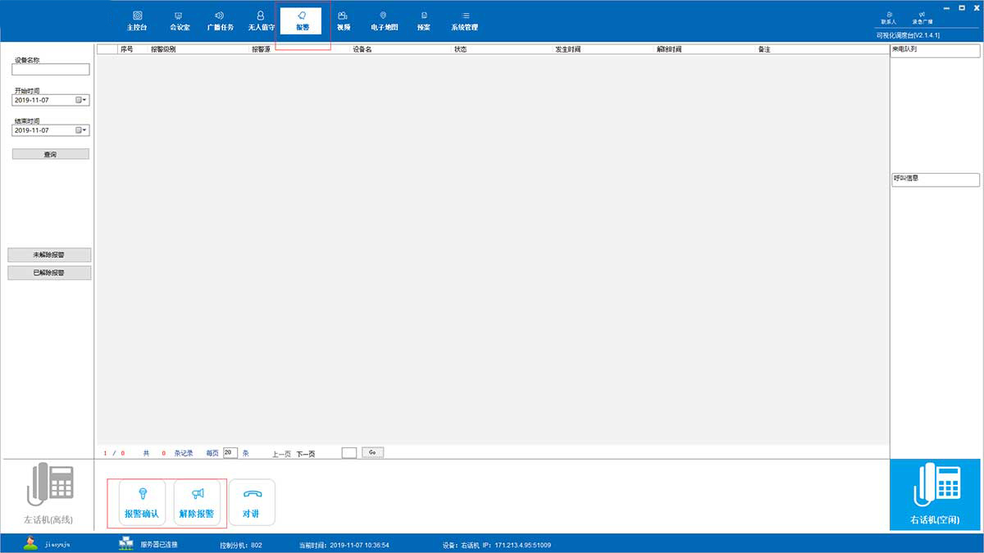This screenshot has width=984, height=553.
Task: Show 已解除报警 resolved alarms
Action: pos(49,273)
